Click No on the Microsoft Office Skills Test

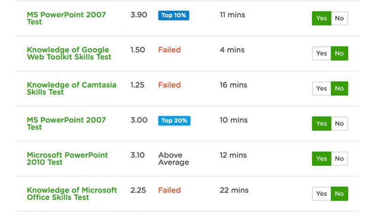pyautogui.click(x=339, y=194)
